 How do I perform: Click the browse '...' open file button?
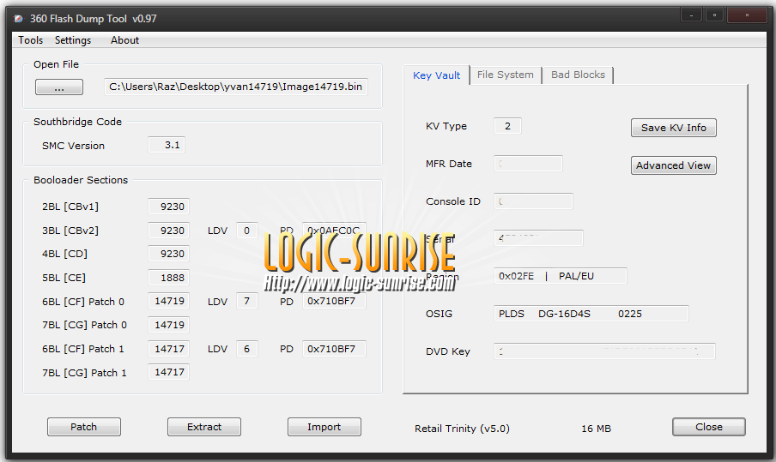coord(59,87)
